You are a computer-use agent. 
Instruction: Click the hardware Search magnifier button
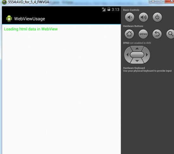170,34
